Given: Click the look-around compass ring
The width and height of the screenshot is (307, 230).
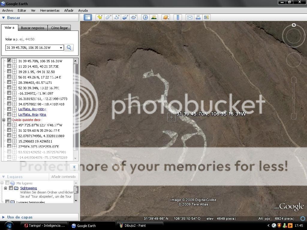Looking at the screenshot, I should click(x=294, y=36).
